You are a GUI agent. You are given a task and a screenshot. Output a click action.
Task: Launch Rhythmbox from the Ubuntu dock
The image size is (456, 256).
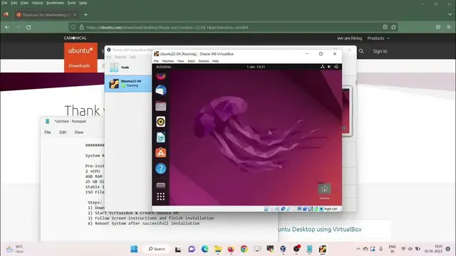pos(161,122)
